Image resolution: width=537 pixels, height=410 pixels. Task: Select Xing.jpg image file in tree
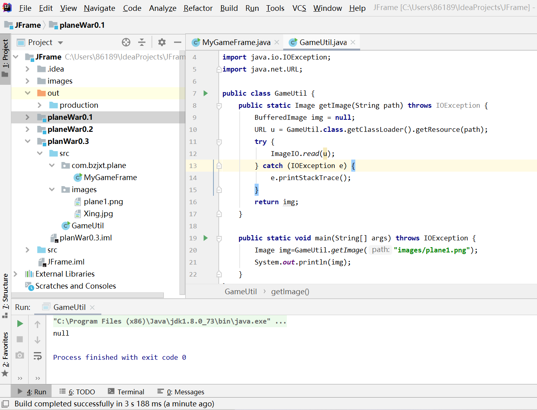[93, 213]
